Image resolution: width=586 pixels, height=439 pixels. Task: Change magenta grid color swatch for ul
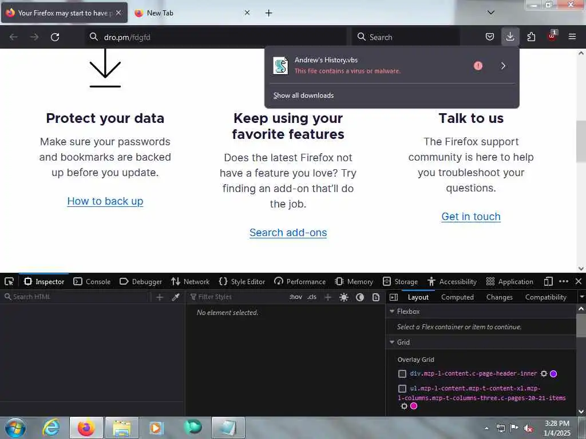(x=414, y=406)
